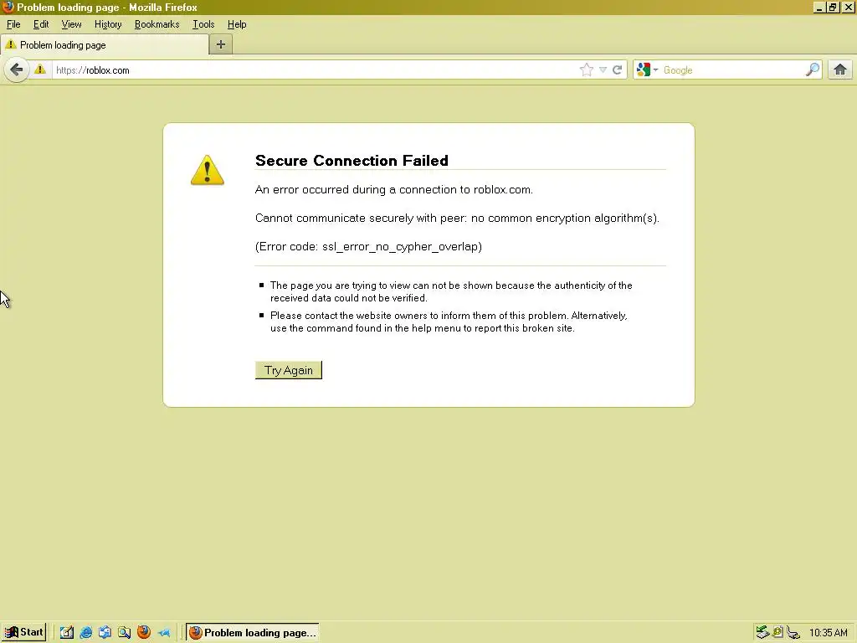Open the Bookmarks menu

coord(157,24)
